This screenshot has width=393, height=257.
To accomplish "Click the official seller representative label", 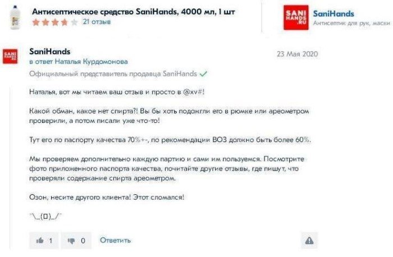I will coord(113,74).
